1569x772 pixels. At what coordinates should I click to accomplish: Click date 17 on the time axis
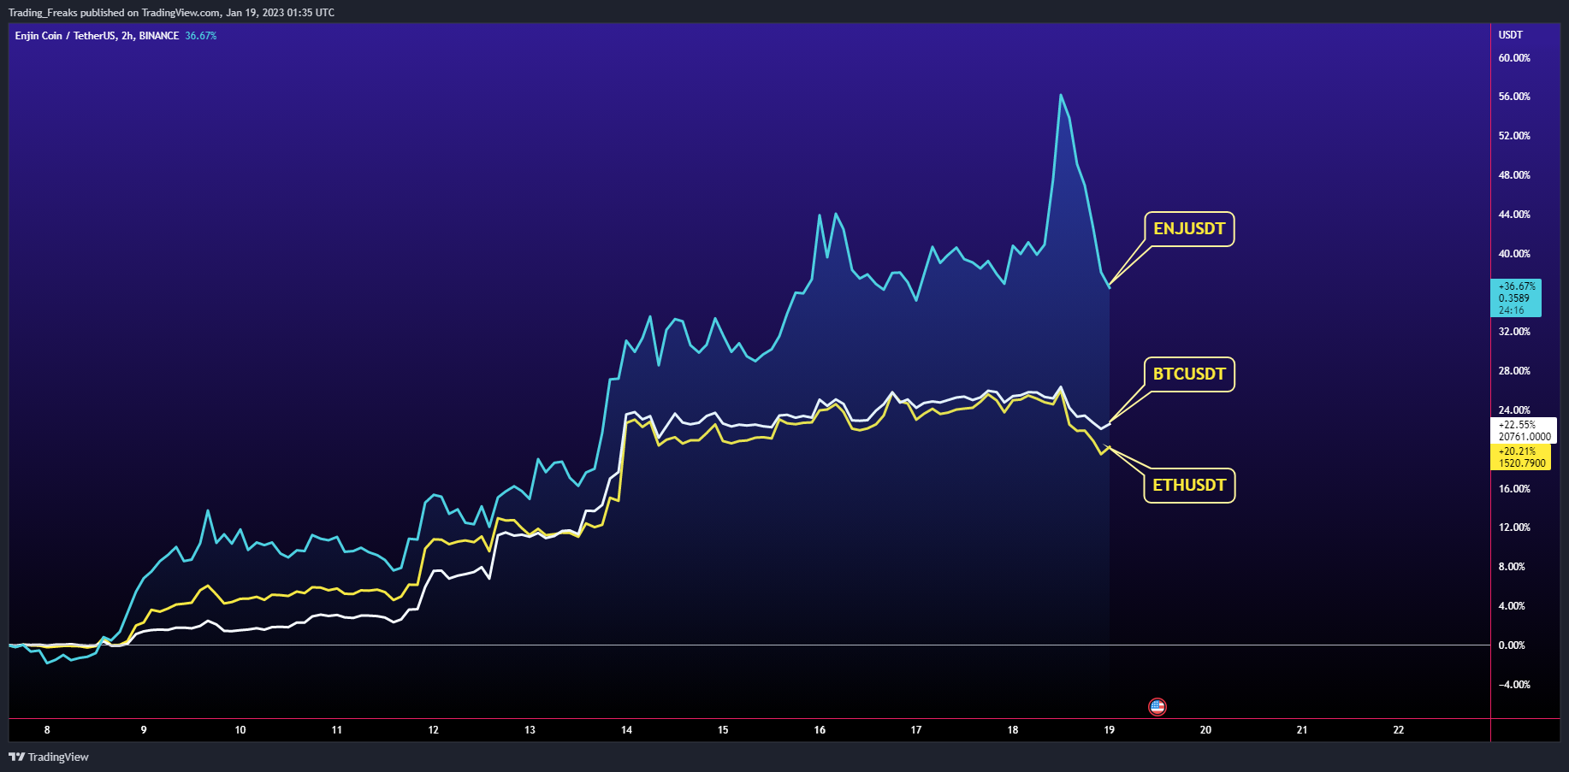pos(916,730)
